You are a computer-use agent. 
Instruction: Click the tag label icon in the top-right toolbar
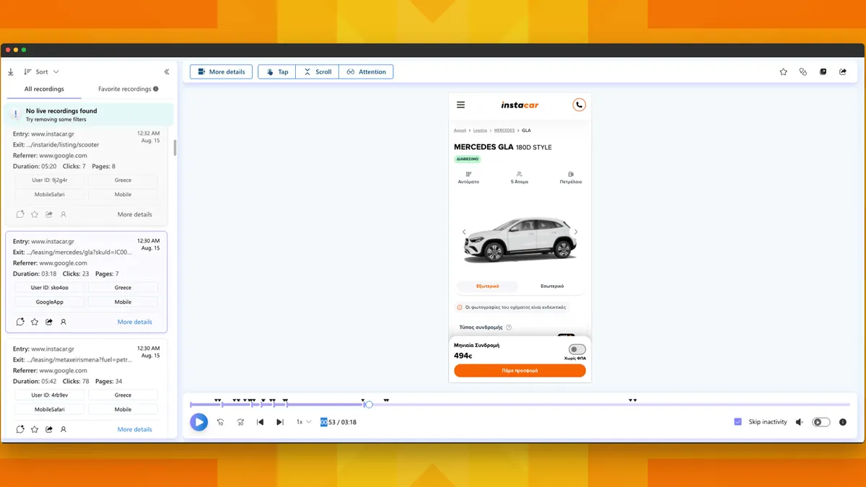click(803, 71)
